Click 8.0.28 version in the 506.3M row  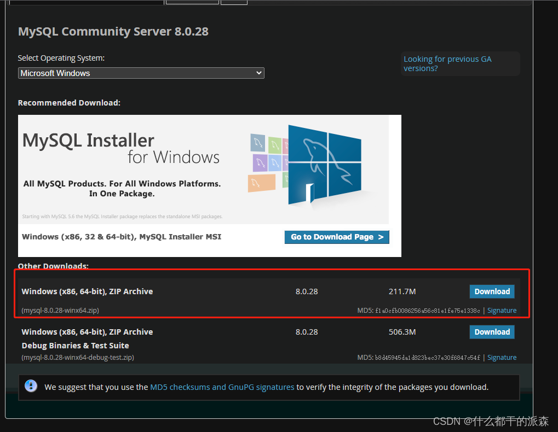tap(307, 332)
